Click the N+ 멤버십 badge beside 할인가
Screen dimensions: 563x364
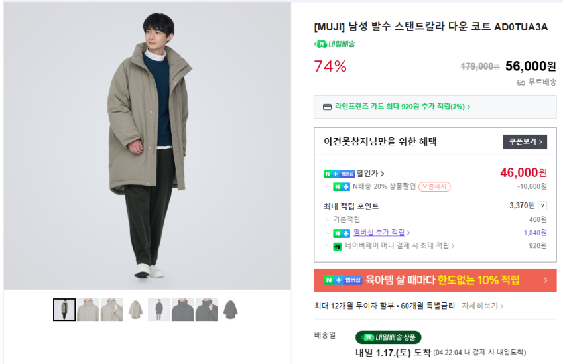point(339,174)
